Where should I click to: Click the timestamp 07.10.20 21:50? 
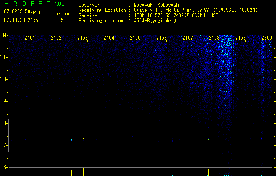point(22,20)
